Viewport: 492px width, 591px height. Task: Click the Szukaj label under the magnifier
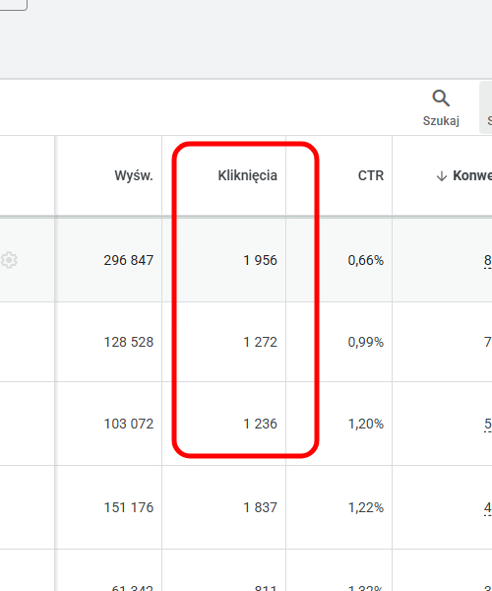coord(441,121)
